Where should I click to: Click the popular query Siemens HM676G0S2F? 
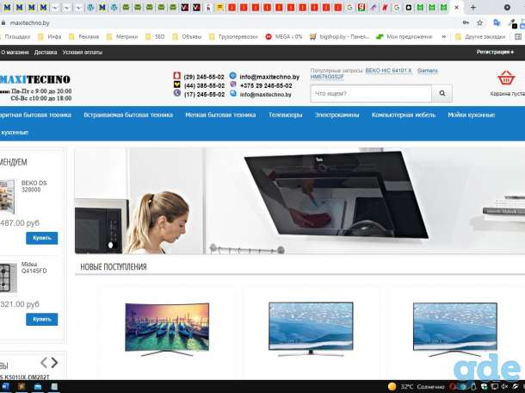click(x=327, y=77)
